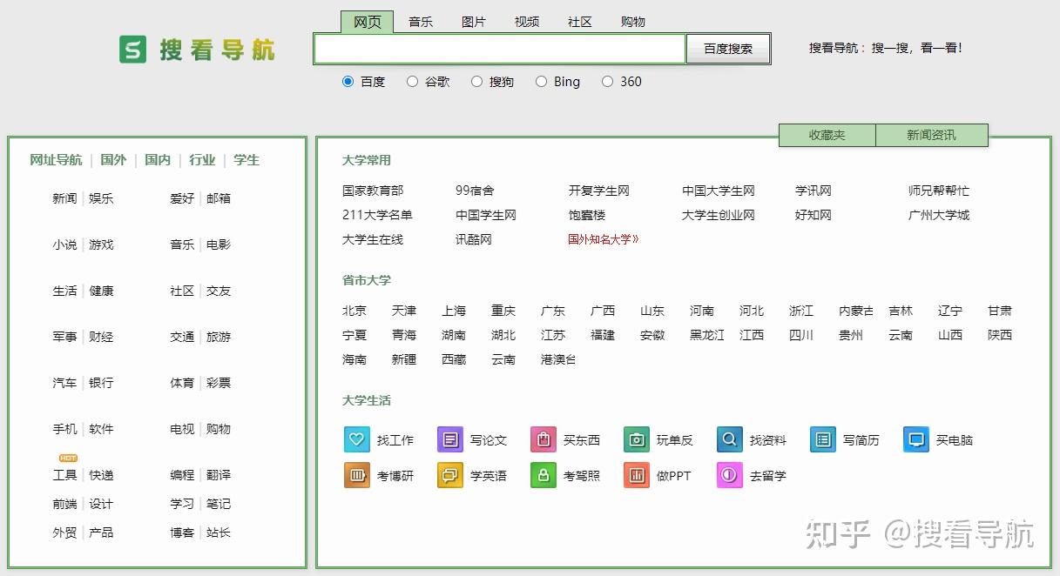1060x576 pixels.
Task: Open the 国外知名大学» red link
Action: pos(604,239)
